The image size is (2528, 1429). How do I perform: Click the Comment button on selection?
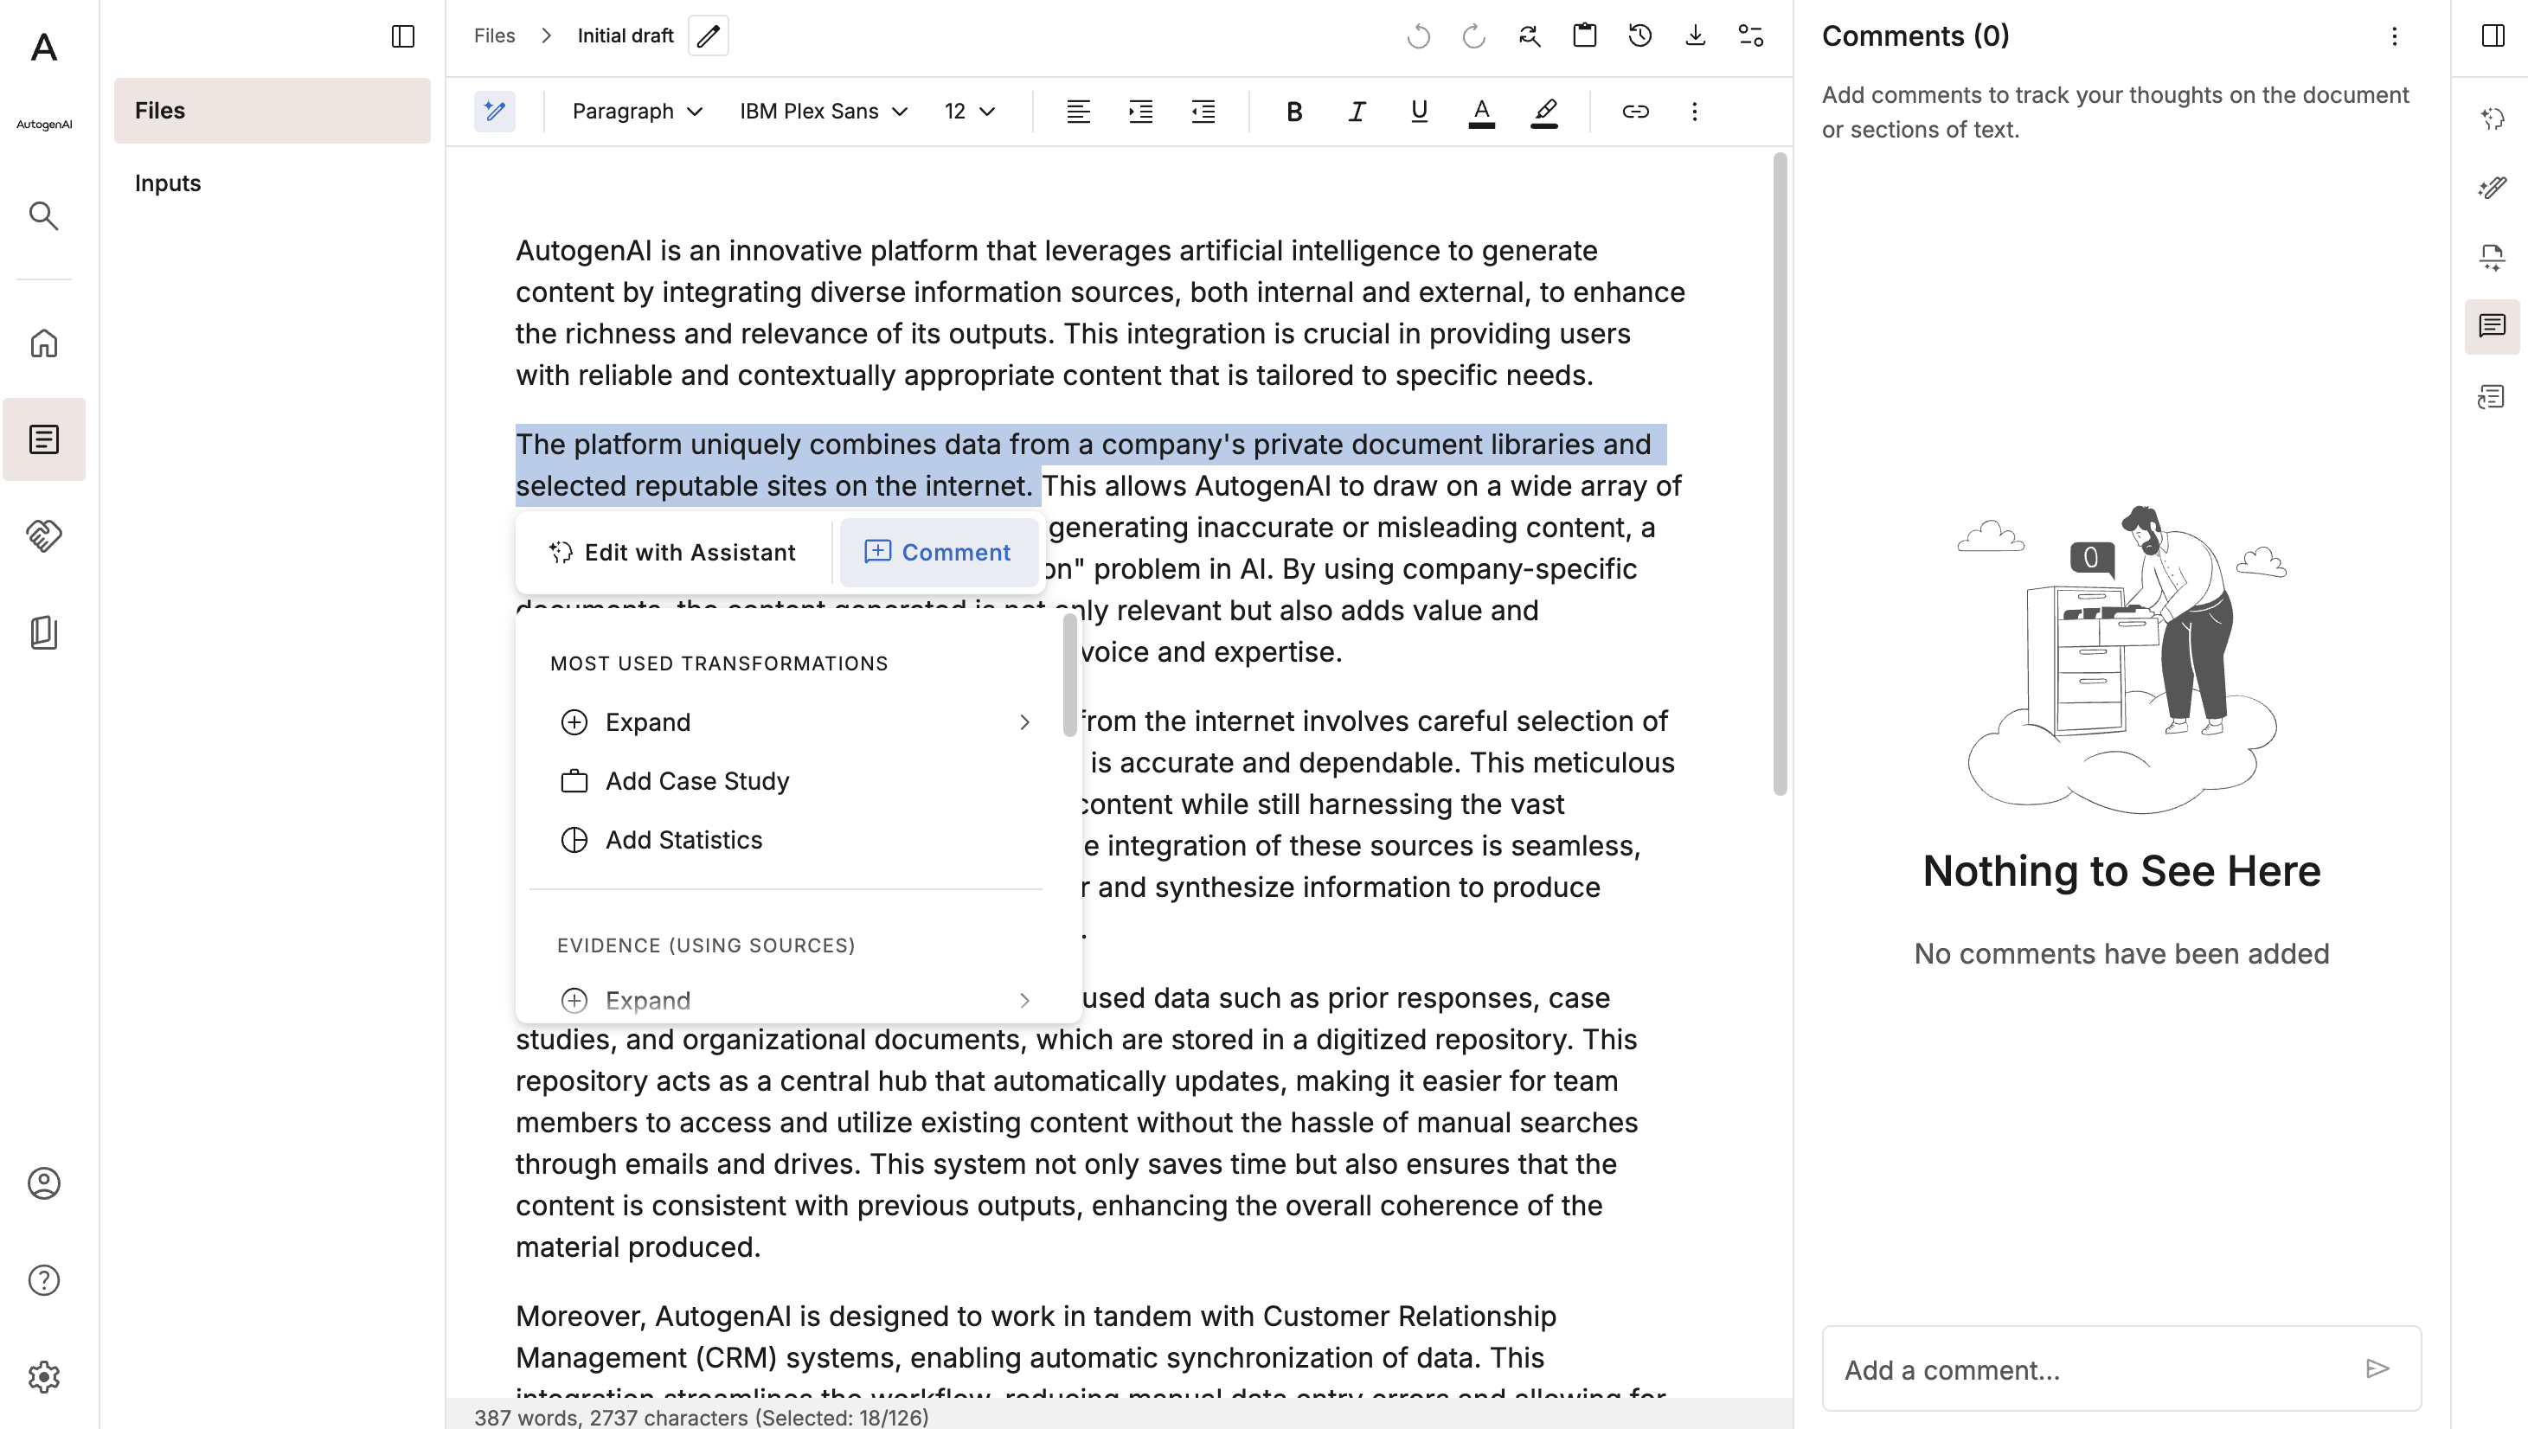[x=938, y=553]
